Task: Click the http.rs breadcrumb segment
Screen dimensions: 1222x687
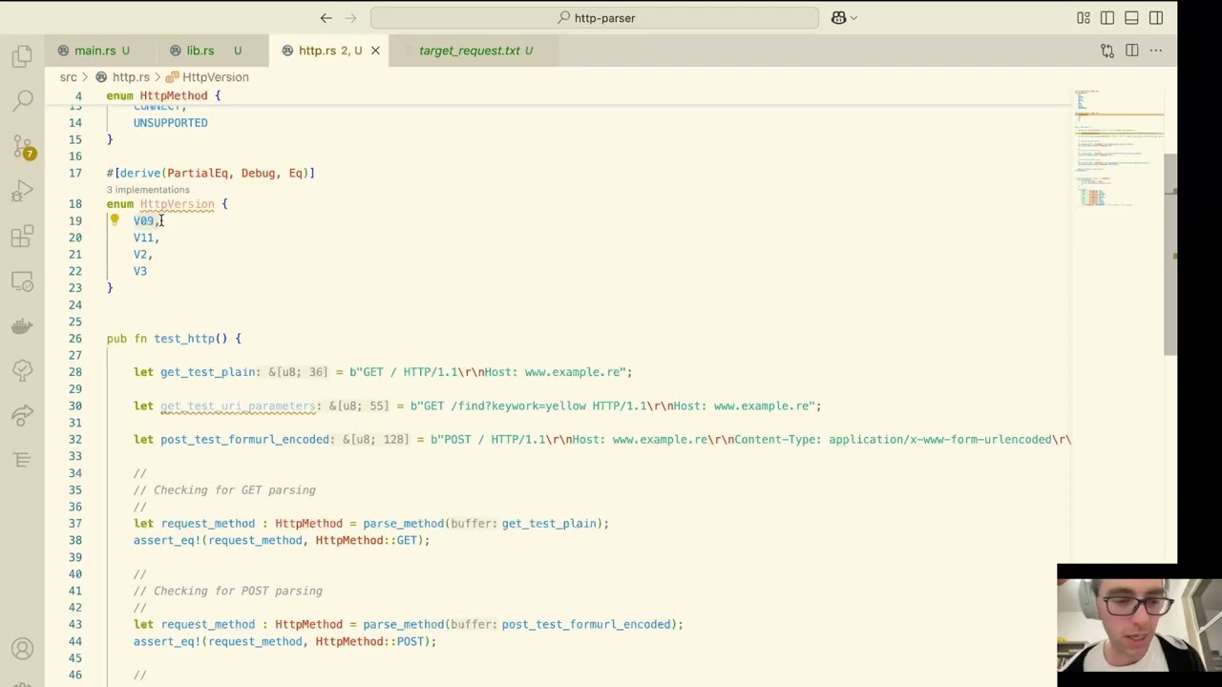Action: (131, 77)
